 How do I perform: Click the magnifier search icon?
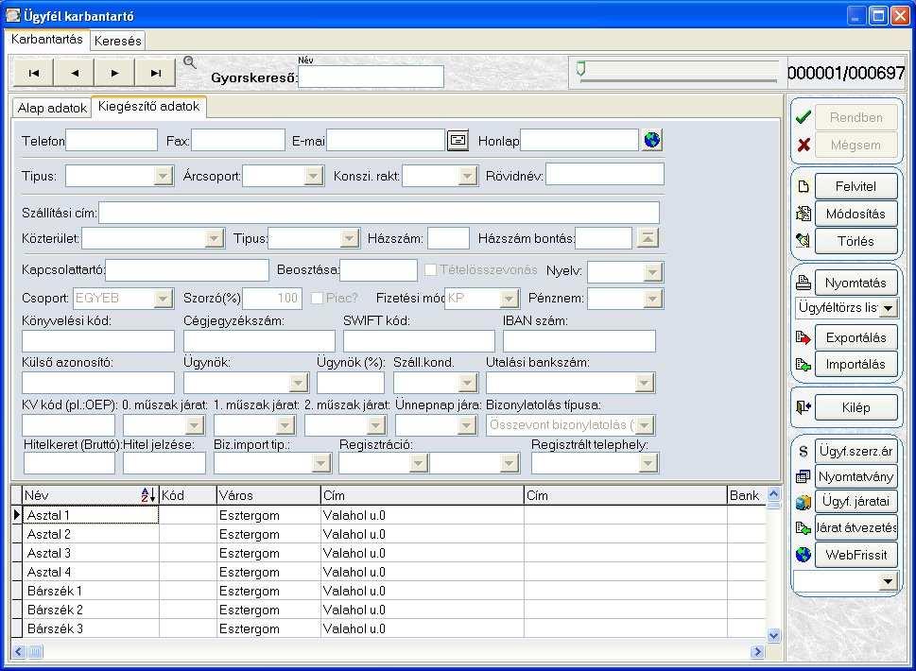pyautogui.click(x=189, y=62)
